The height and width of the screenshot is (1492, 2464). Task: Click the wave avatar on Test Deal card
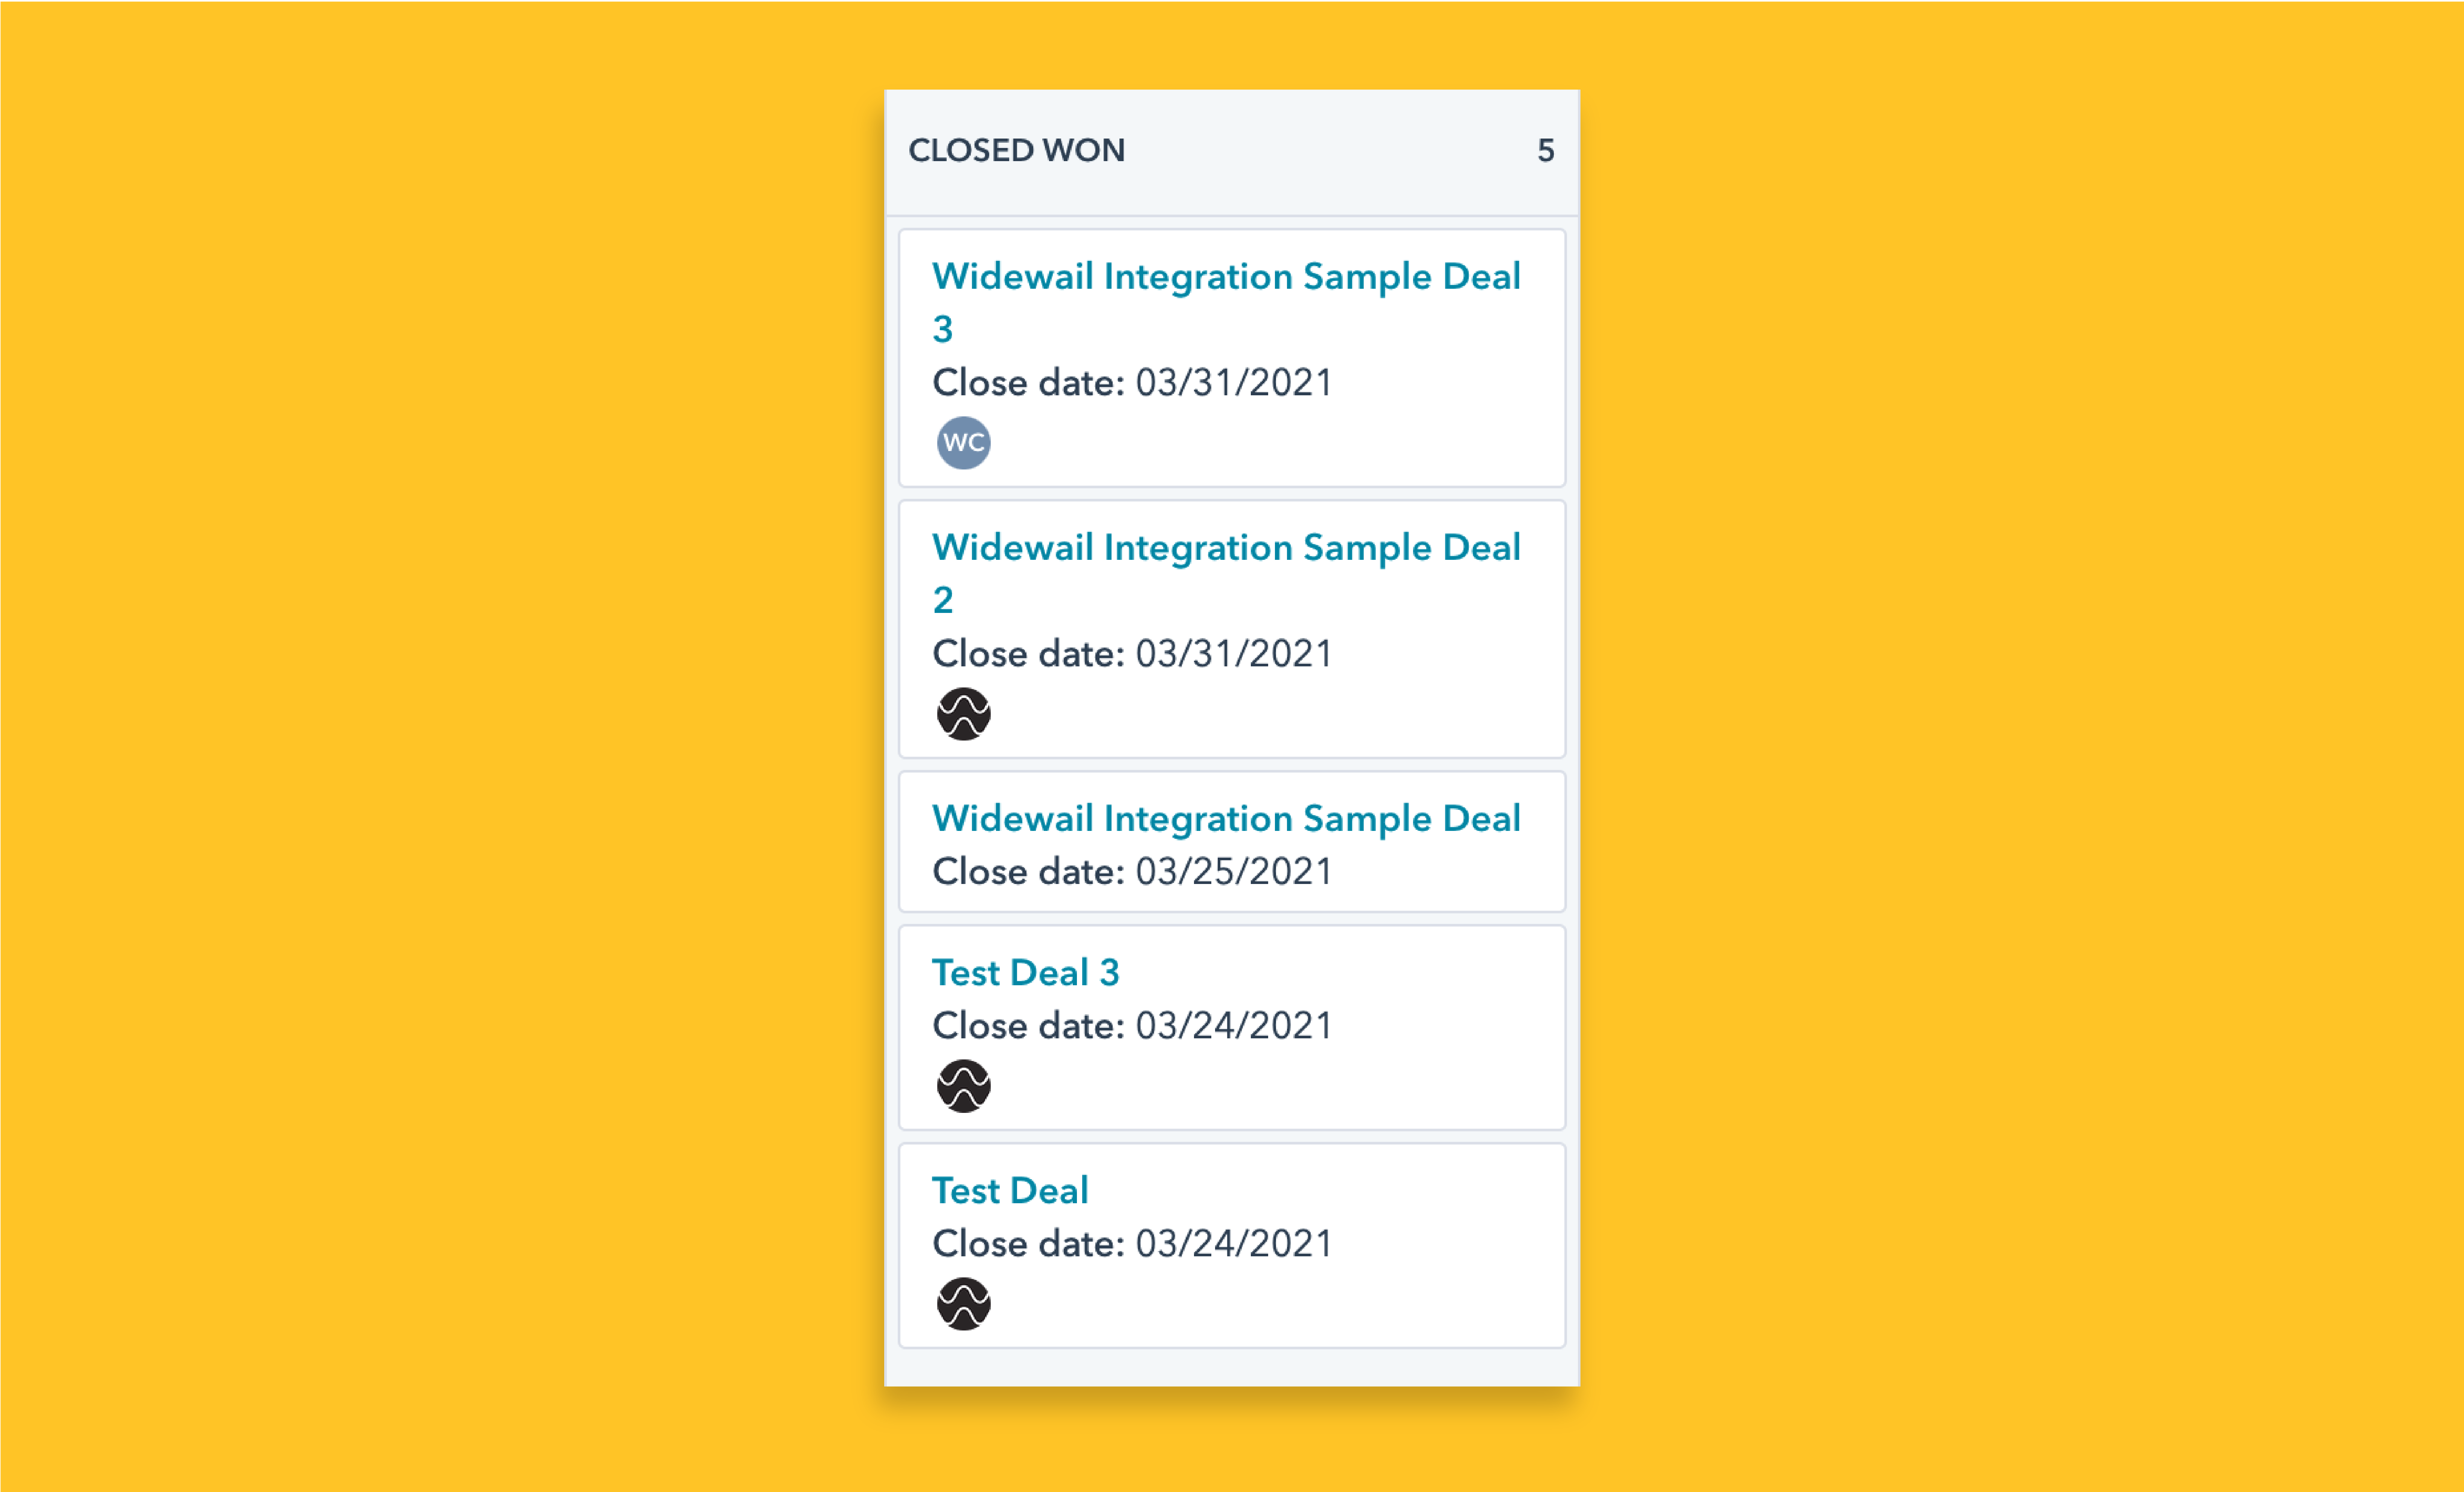pos(963,1304)
